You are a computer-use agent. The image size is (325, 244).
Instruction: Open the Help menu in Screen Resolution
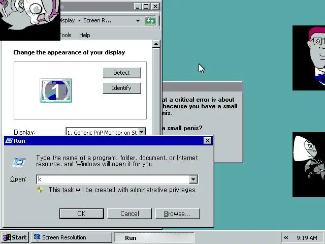85,35
